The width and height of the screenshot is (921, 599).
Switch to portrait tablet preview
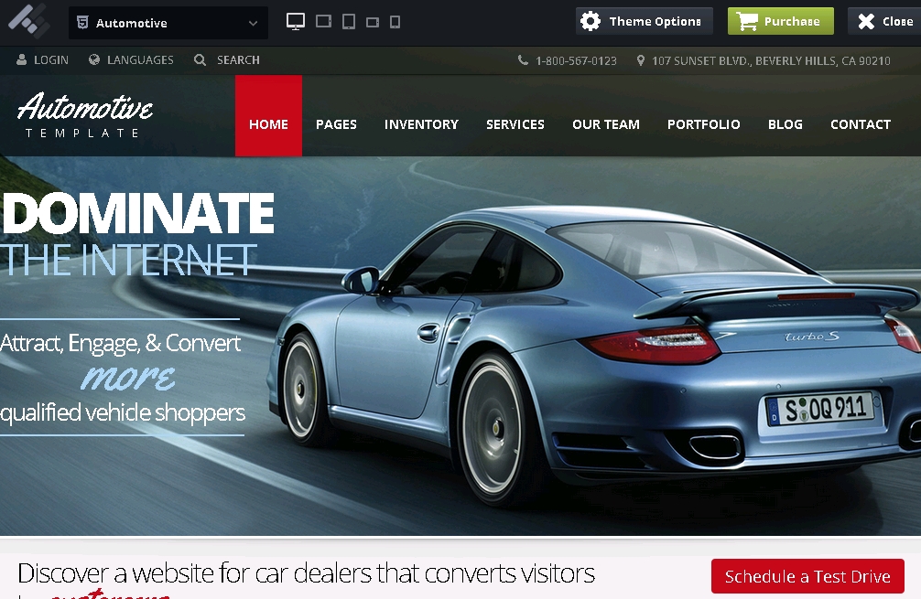[349, 21]
